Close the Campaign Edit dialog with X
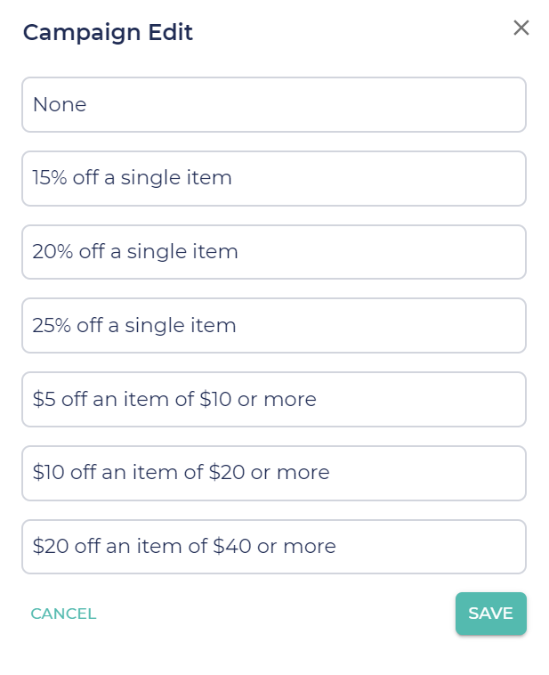 click(x=521, y=28)
